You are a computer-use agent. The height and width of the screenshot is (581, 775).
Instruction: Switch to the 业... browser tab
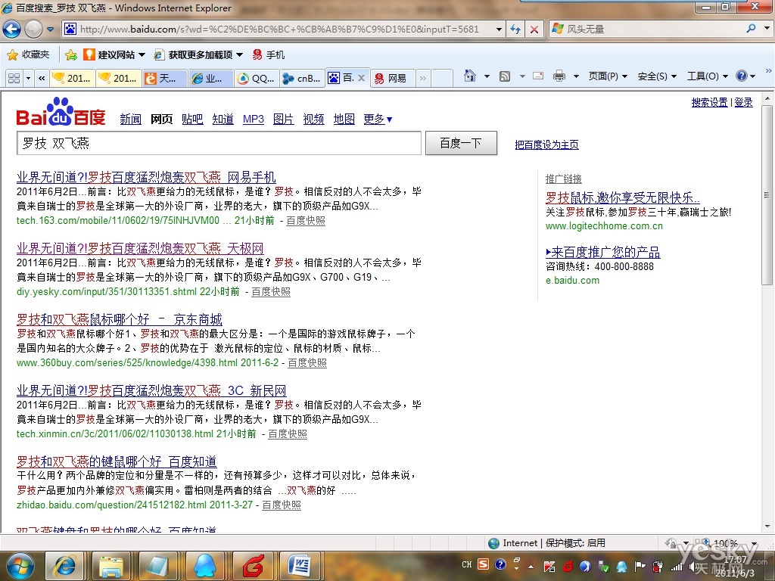tap(210, 78)
